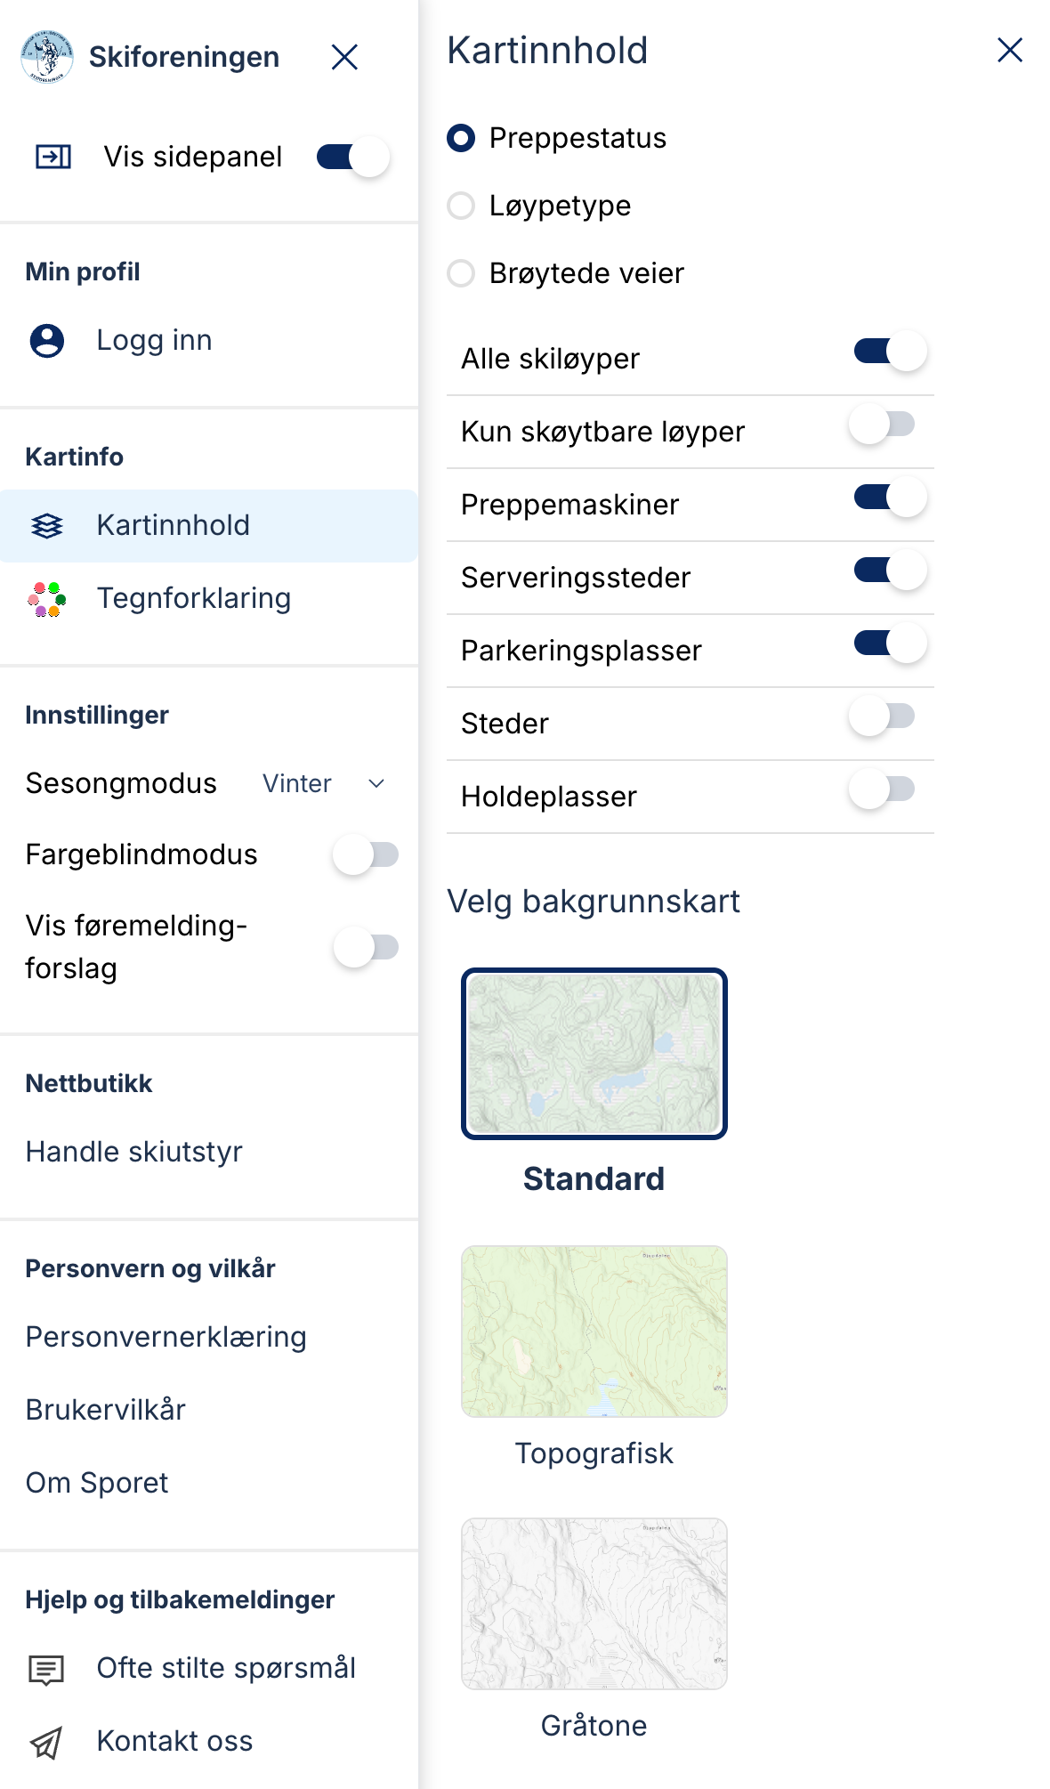This screenshot has width=1050, height=1789.
Task: Click the Topografisk label text
Action: point(594,1453)
